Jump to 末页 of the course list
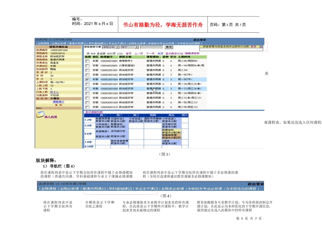The height and width of the screenshot is (227, 322). click(x=160, y=53)
